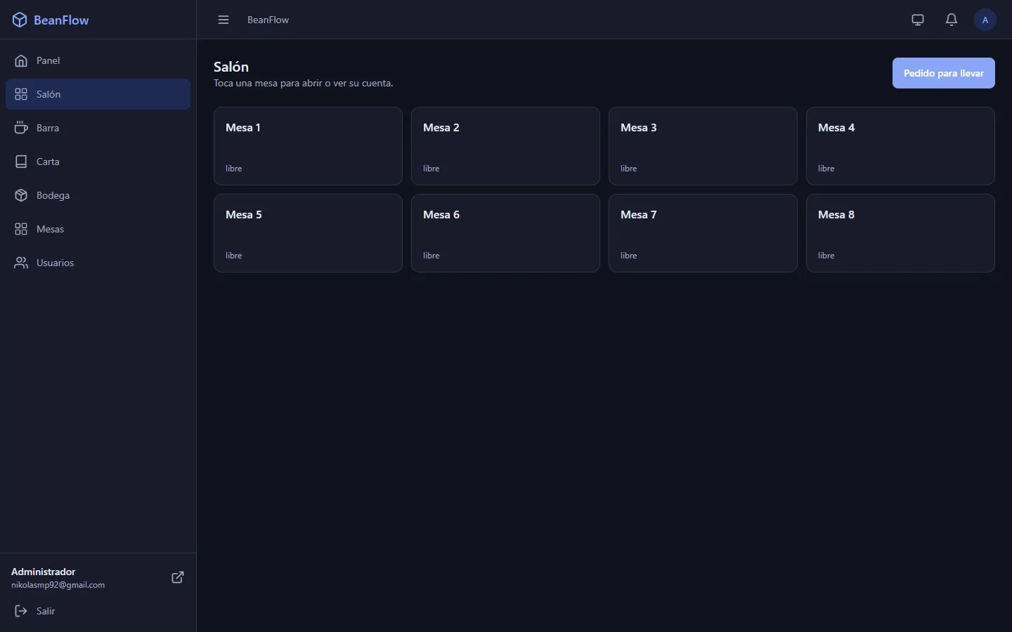Click the BeanFlow cube logo icon
The image size is (1012, 632).
(x=20, y=20)
